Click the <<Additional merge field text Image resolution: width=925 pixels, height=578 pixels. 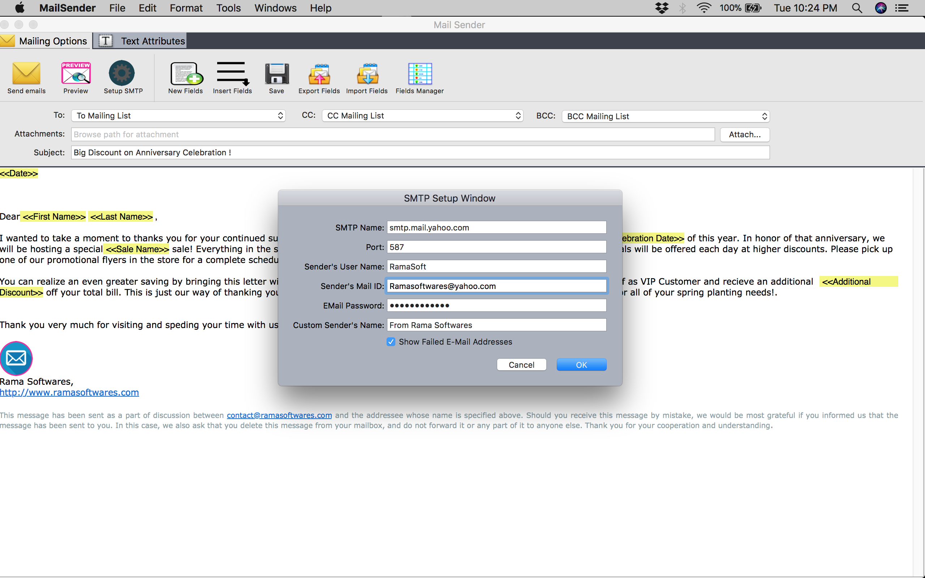point(846,282)
